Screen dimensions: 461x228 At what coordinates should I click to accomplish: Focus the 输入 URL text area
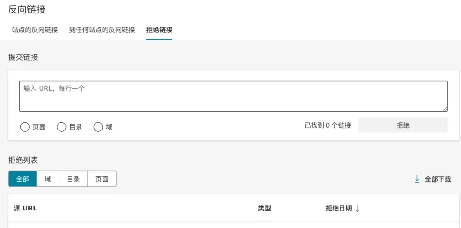coord(234,96)
